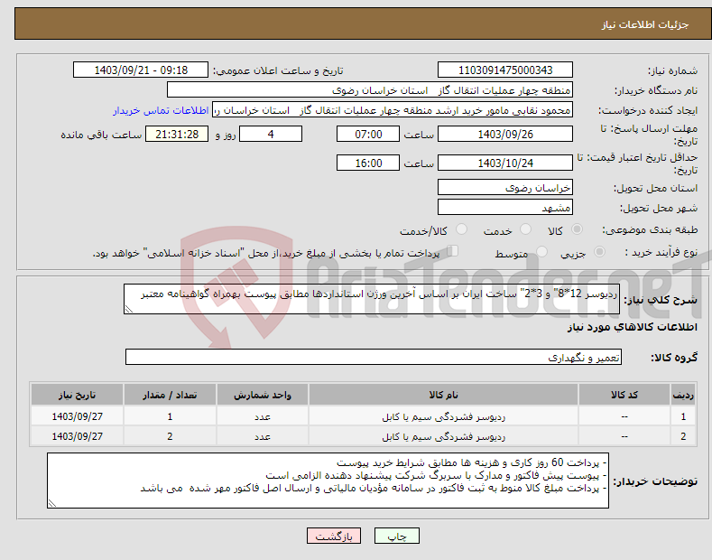Click the announcement date field 1403/09/21 - 09:18

point(141,70)
